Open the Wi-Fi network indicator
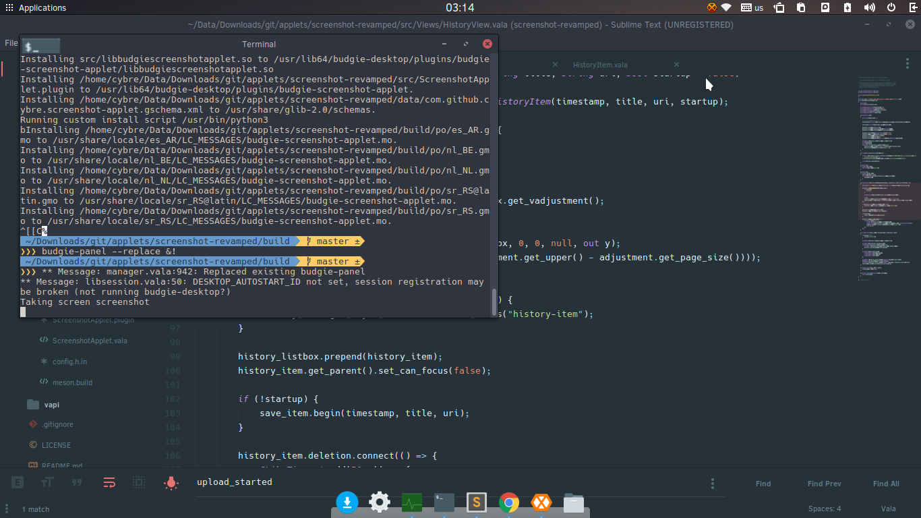 click(x=726, y=7)
